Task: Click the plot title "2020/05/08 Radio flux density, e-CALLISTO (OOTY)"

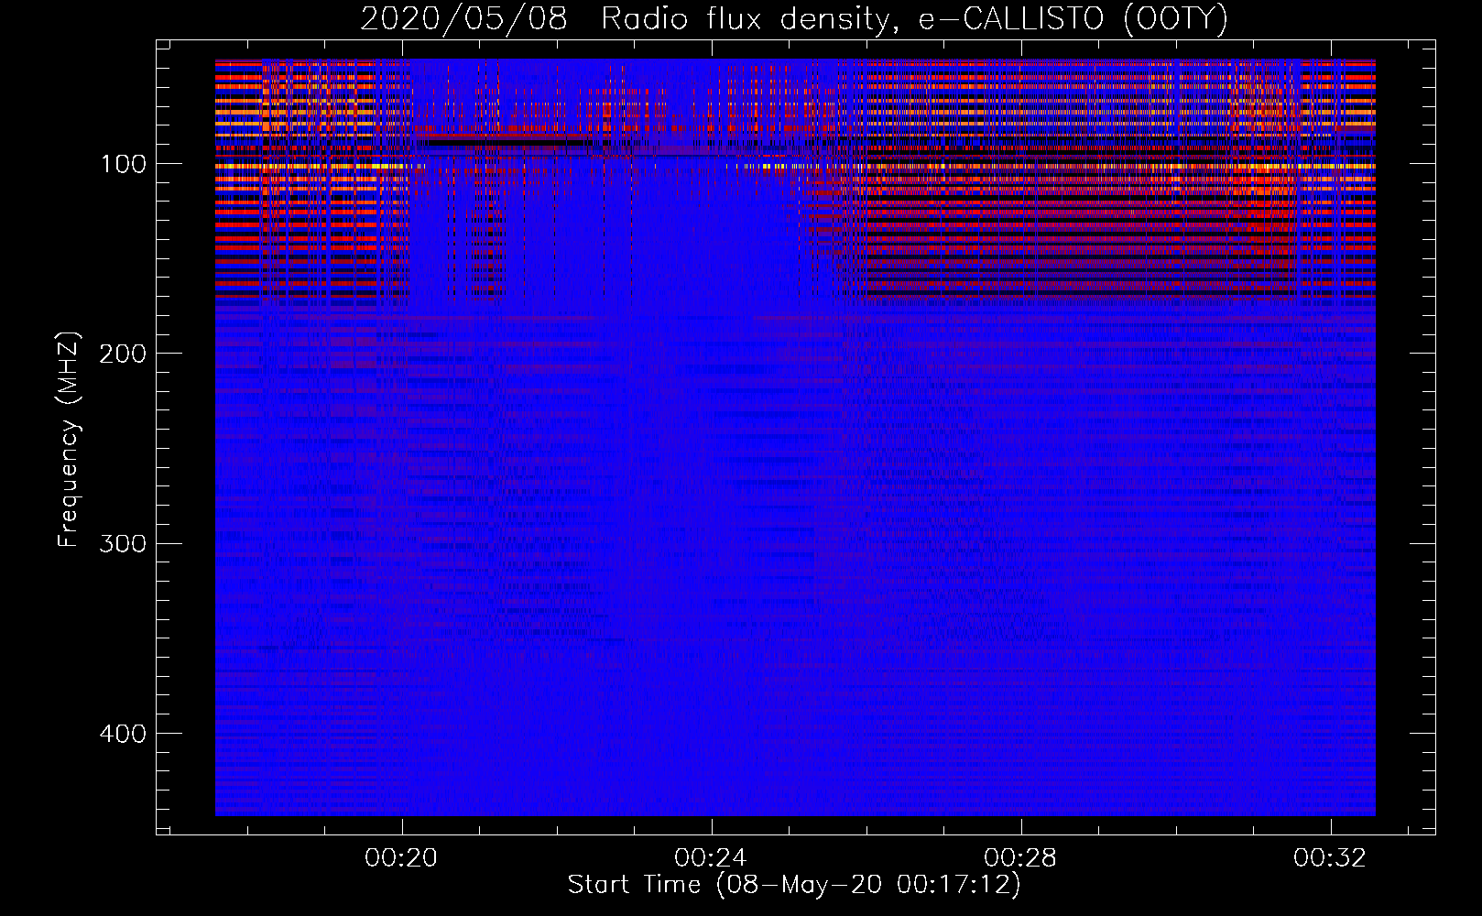Action: (794, 18)
